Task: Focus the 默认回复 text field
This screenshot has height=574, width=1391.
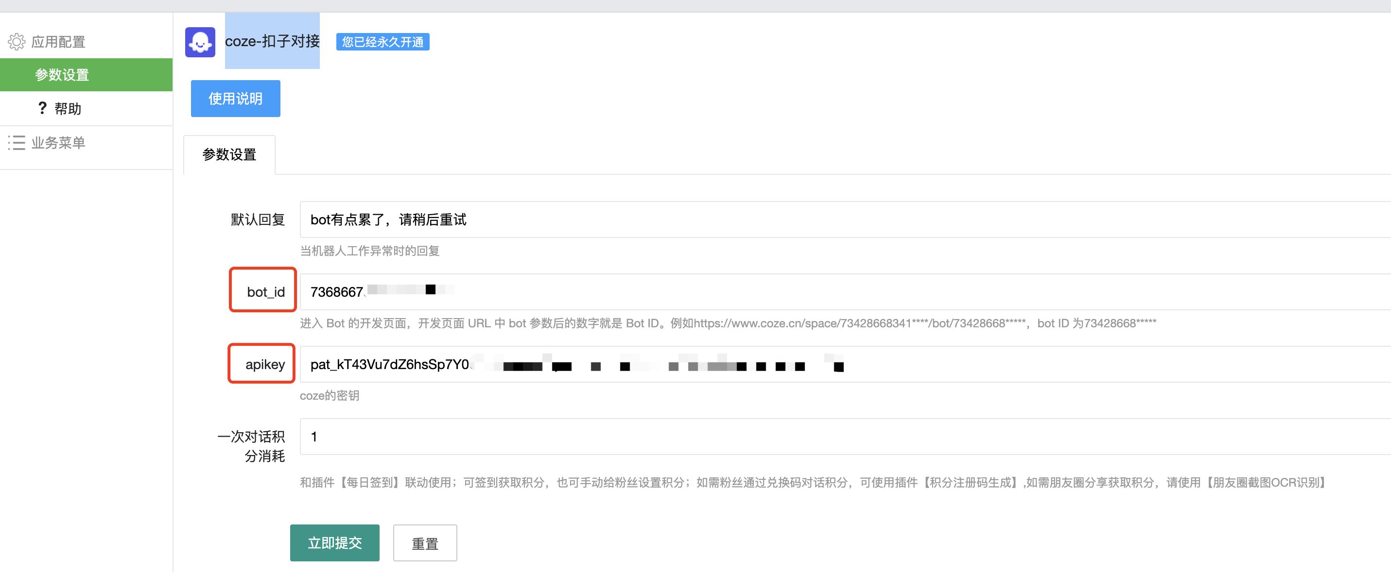Action: point(810,219)
